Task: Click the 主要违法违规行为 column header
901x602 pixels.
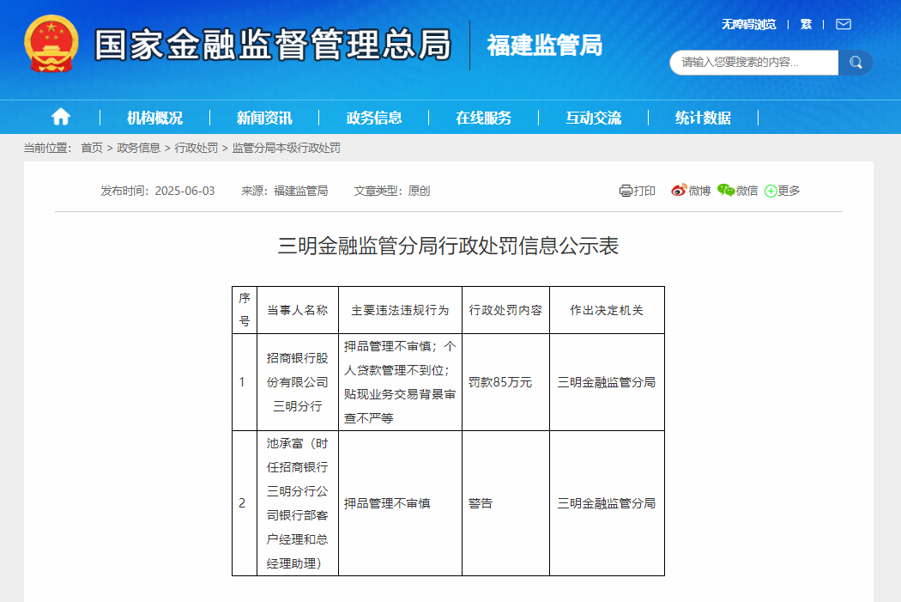Action: pos(400,310)
